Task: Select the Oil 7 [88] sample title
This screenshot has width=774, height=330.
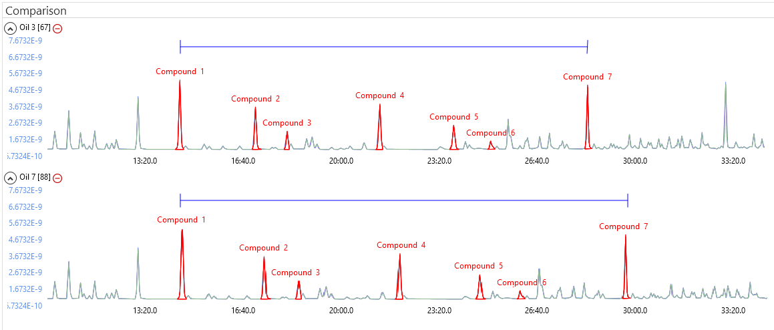Action: coord(35,178)
